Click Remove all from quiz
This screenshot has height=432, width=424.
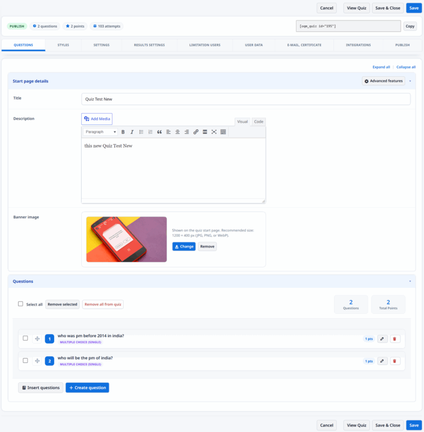point(103,304)
